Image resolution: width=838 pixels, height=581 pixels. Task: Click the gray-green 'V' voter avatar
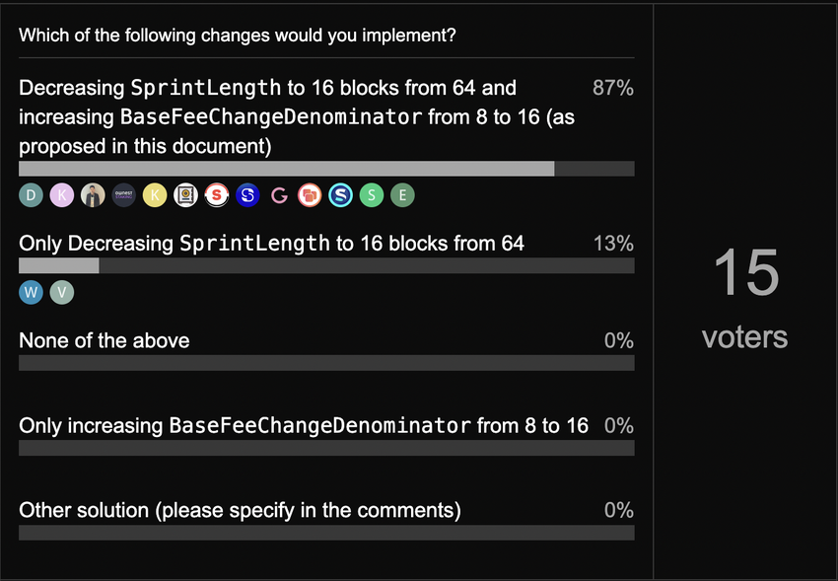tap(62, 292)
